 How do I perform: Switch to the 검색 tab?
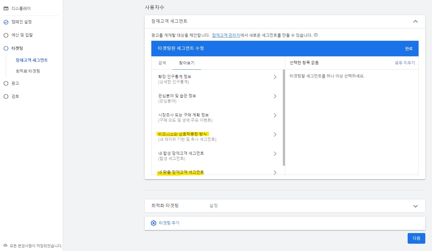click(x=162, y=63)
